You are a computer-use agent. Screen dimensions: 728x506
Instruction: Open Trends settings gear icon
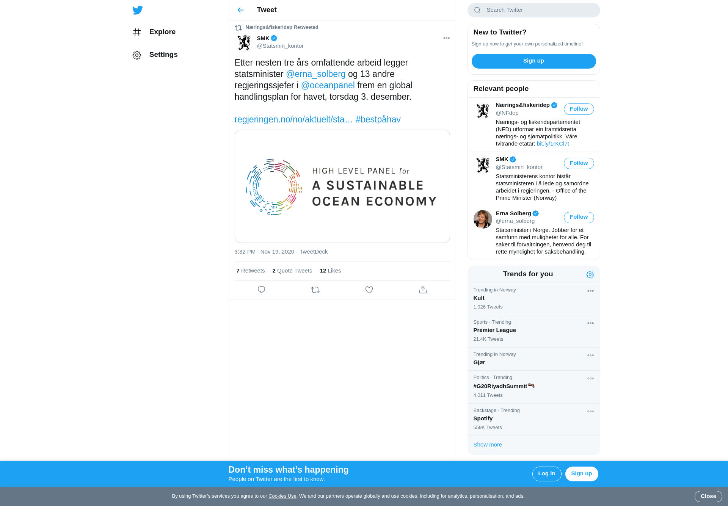coord(590,274)
